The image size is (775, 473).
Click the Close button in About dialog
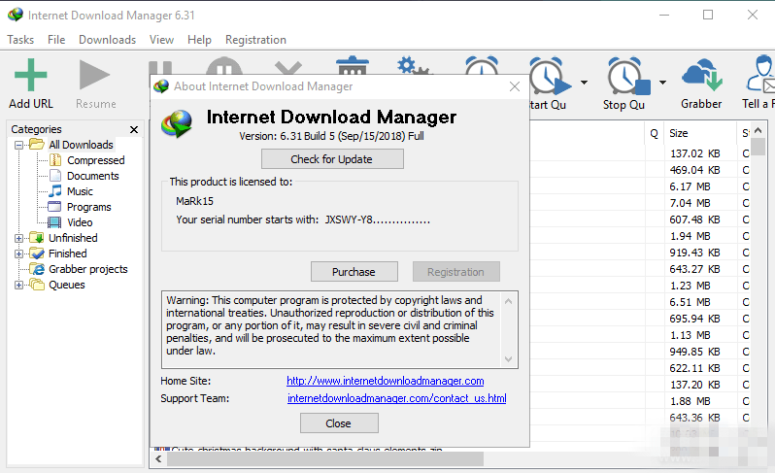click(339, 423)
